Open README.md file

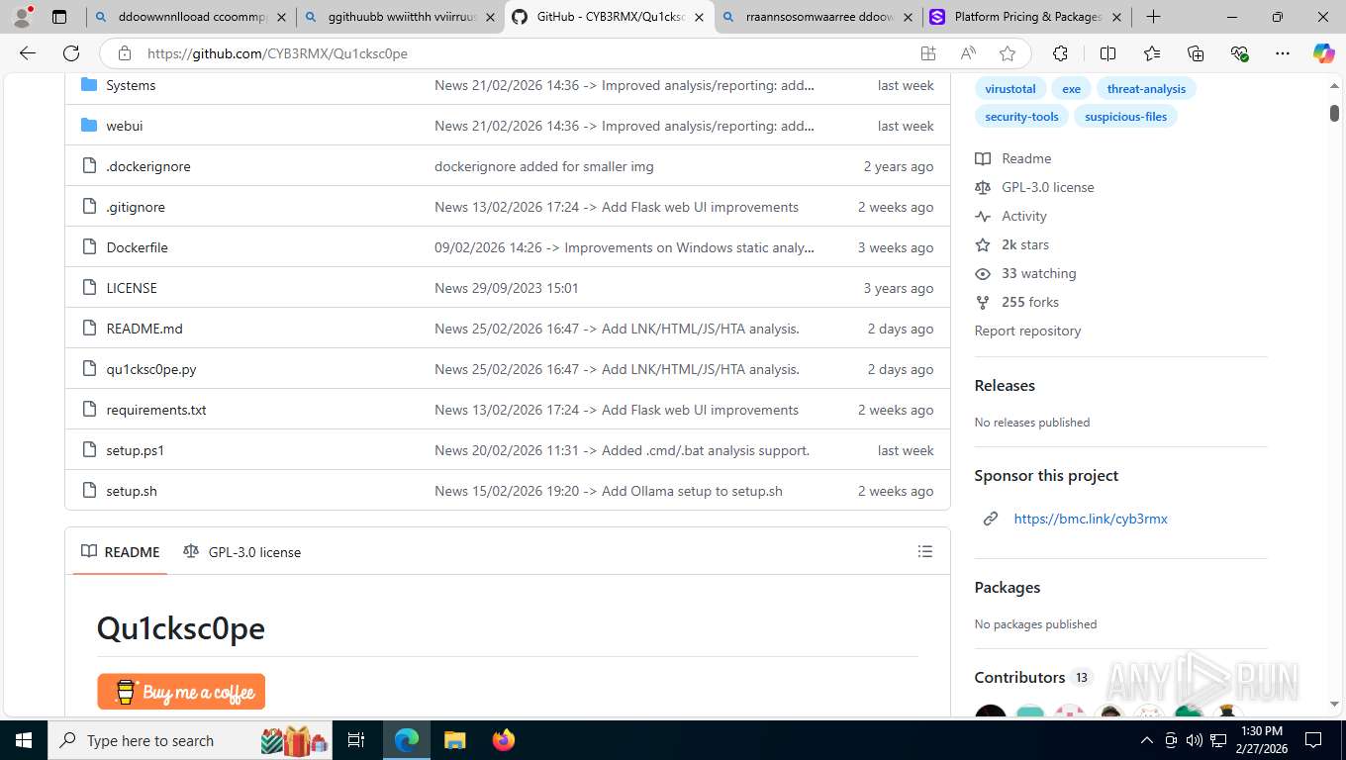pos(144,329)
